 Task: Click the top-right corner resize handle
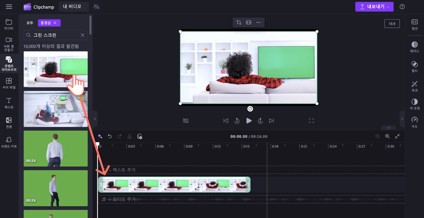pyautogui.click(x=317, y=32)
